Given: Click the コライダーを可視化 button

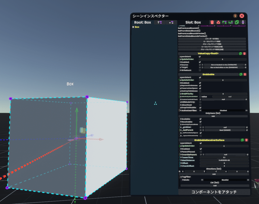Looking at the screenshot, I should click(212, 39).
